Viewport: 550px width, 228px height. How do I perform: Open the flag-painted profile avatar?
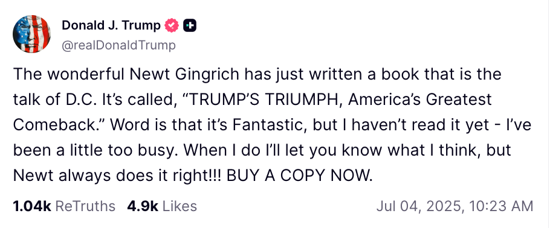31,34
